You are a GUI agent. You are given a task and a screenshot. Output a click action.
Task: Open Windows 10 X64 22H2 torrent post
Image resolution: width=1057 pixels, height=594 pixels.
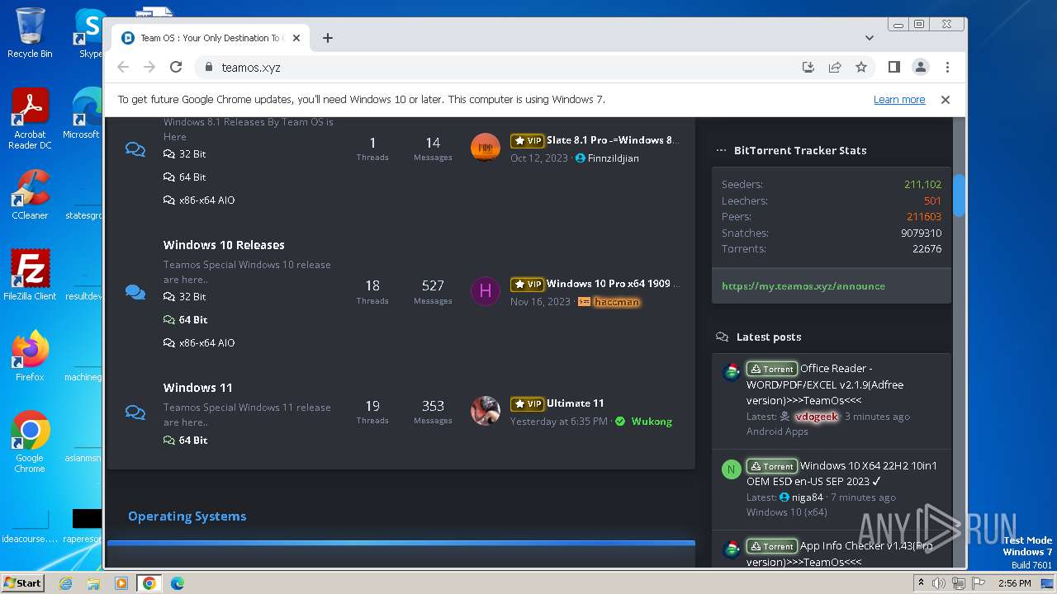842,474
